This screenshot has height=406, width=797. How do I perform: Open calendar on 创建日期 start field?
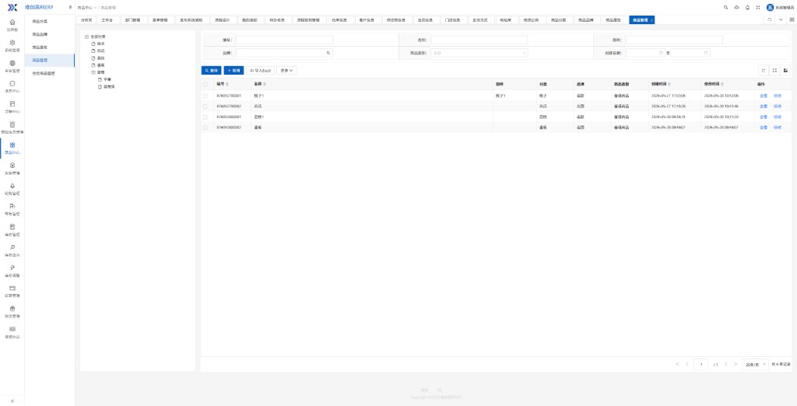(x=661, y=53)
